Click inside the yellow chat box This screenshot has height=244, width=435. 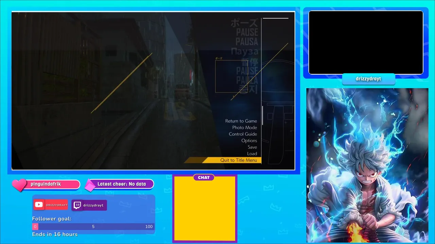[205, 208]
